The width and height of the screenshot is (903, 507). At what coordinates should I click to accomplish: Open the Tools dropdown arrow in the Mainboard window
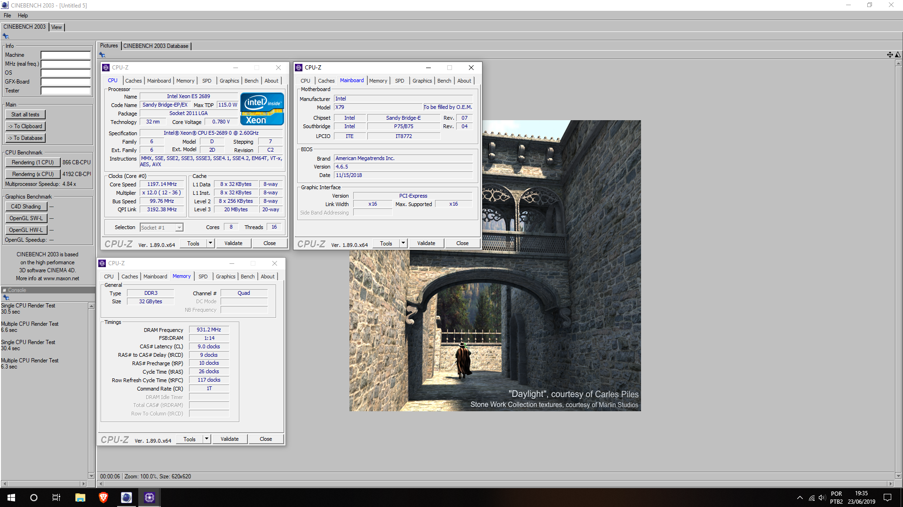pos(403,243)
